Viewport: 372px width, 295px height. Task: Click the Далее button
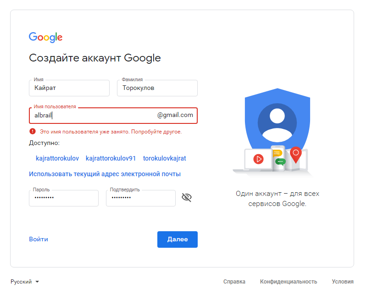point(177,239)
